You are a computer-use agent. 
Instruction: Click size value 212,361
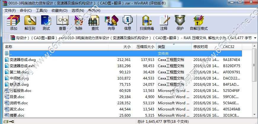124,60
